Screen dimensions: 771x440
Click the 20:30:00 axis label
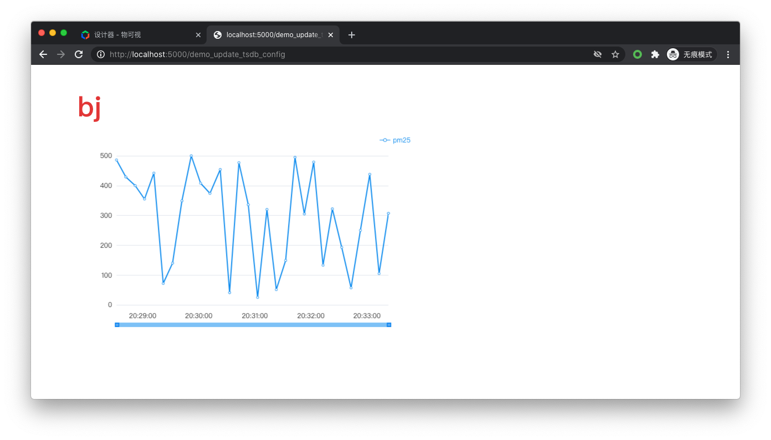point(198,316)
